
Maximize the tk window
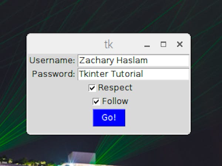164,44
